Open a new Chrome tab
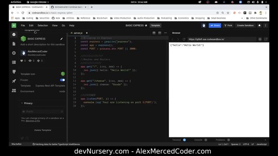The width and height of the screenshot is (278, 156). click(92, 7)
